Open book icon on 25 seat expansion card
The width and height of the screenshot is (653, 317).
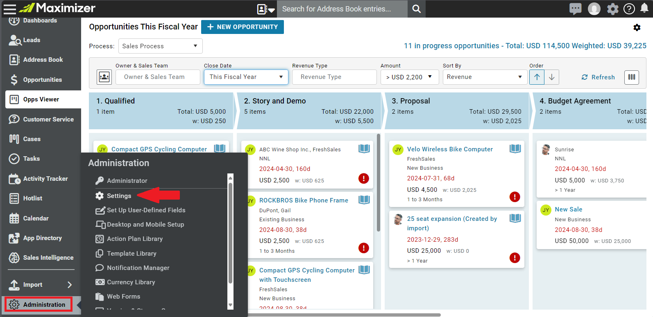click(515, 218)
